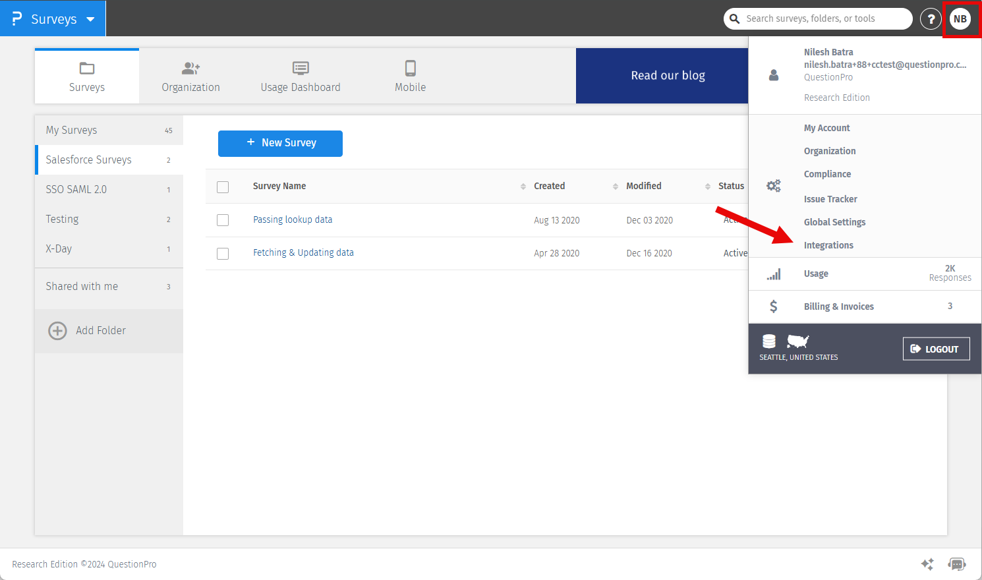Viewport: 982px width, 580px height.
Task: Focus the search surveys, folders, or tools field
Action: tap(818, 18)
